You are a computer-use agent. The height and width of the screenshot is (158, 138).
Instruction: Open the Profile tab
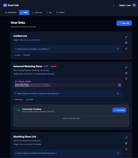coord(60,12)
